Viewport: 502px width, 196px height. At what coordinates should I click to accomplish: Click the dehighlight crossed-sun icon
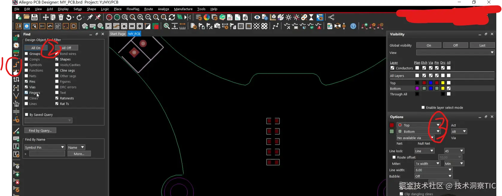[296, 17]
